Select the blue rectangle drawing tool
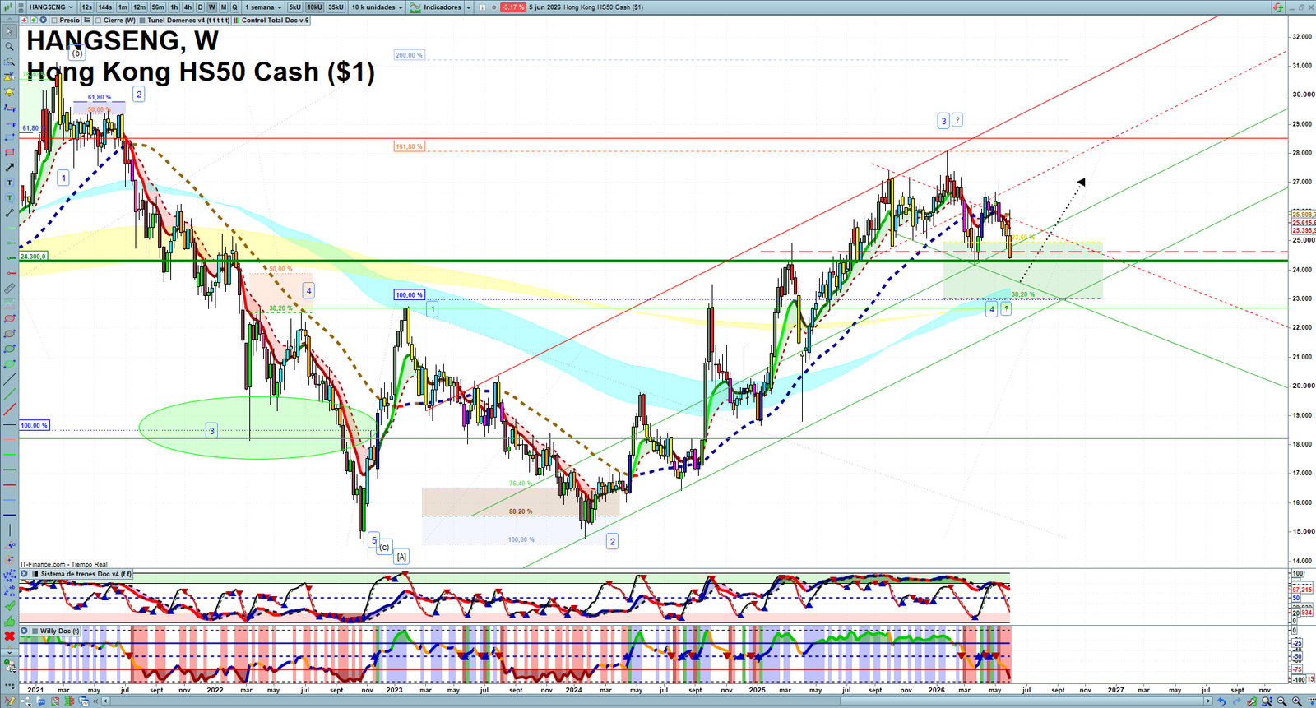The width and height of the screenshot is (1316, 708). tap(10, 137)
